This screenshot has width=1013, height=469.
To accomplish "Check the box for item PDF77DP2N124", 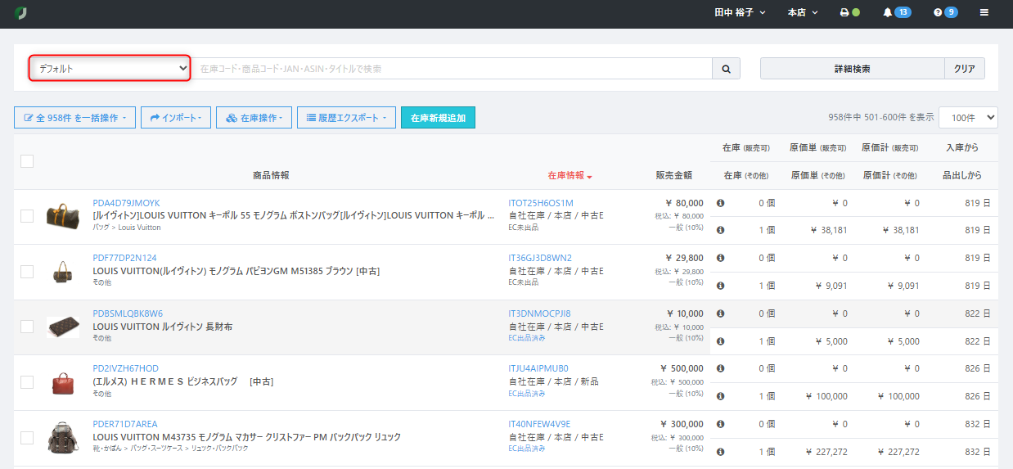I will 27,271.
